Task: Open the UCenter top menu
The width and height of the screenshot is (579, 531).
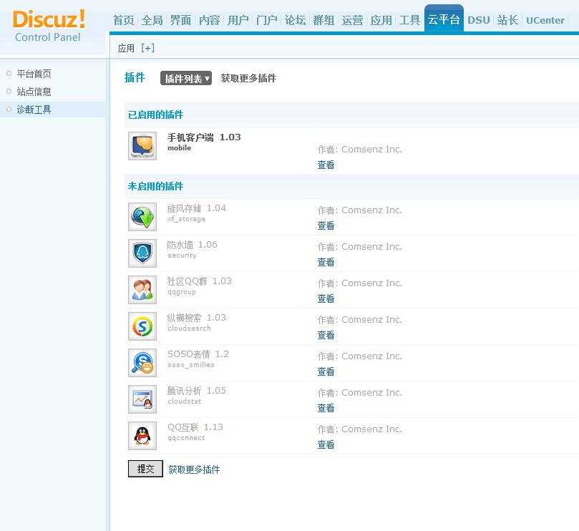Action: 545,20
